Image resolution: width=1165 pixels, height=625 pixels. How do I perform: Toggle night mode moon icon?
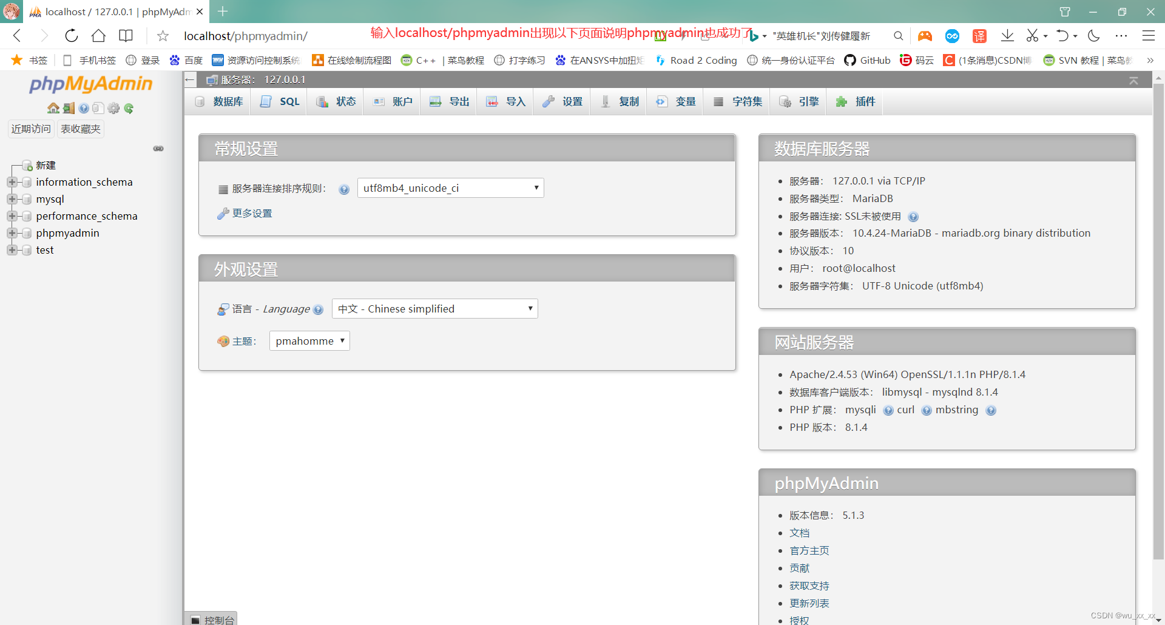(1094, 36)
